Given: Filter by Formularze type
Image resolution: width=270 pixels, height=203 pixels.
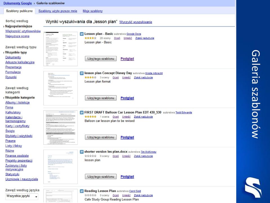Looking at the screenshot, I should point(13,72).
